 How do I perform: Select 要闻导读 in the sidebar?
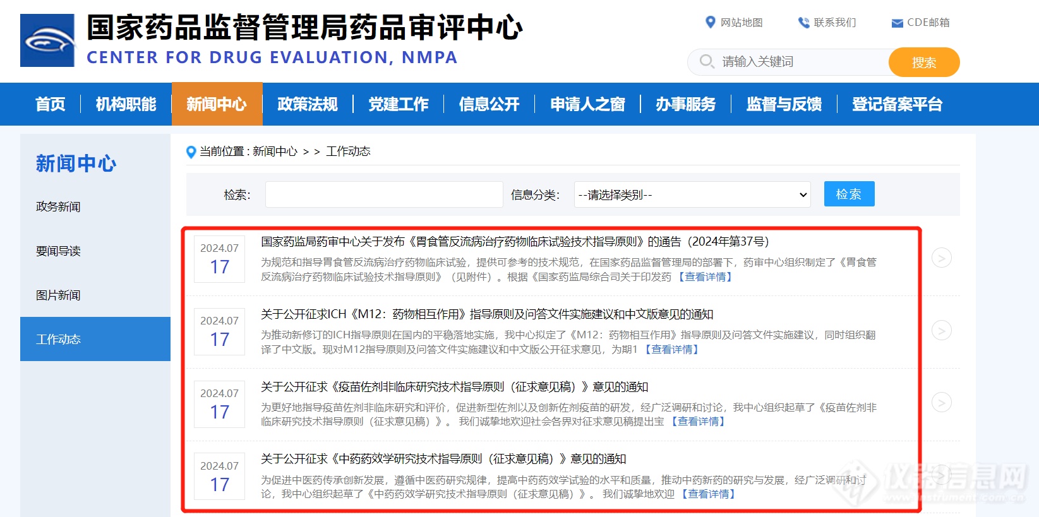58,251
